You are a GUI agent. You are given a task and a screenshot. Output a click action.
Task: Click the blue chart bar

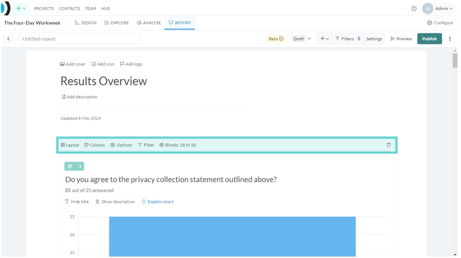[x=232, y=237]
